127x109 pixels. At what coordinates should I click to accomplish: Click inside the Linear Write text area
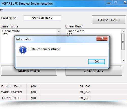[8, 49]
